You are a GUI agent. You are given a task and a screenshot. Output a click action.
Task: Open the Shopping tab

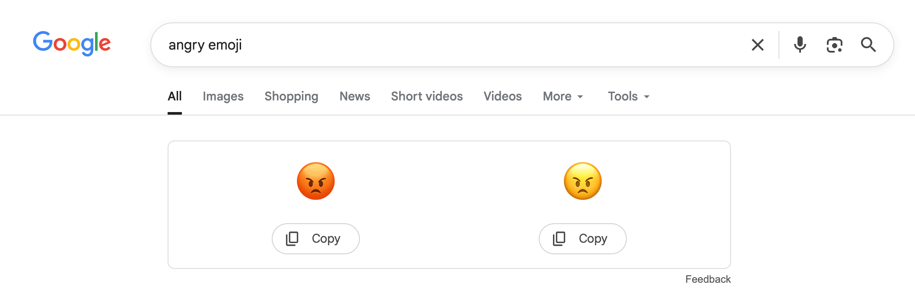coord(291,97)
